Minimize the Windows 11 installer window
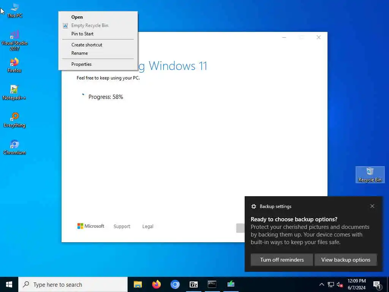This screenshot has width=389, height=292. click(x=284, y=37)
